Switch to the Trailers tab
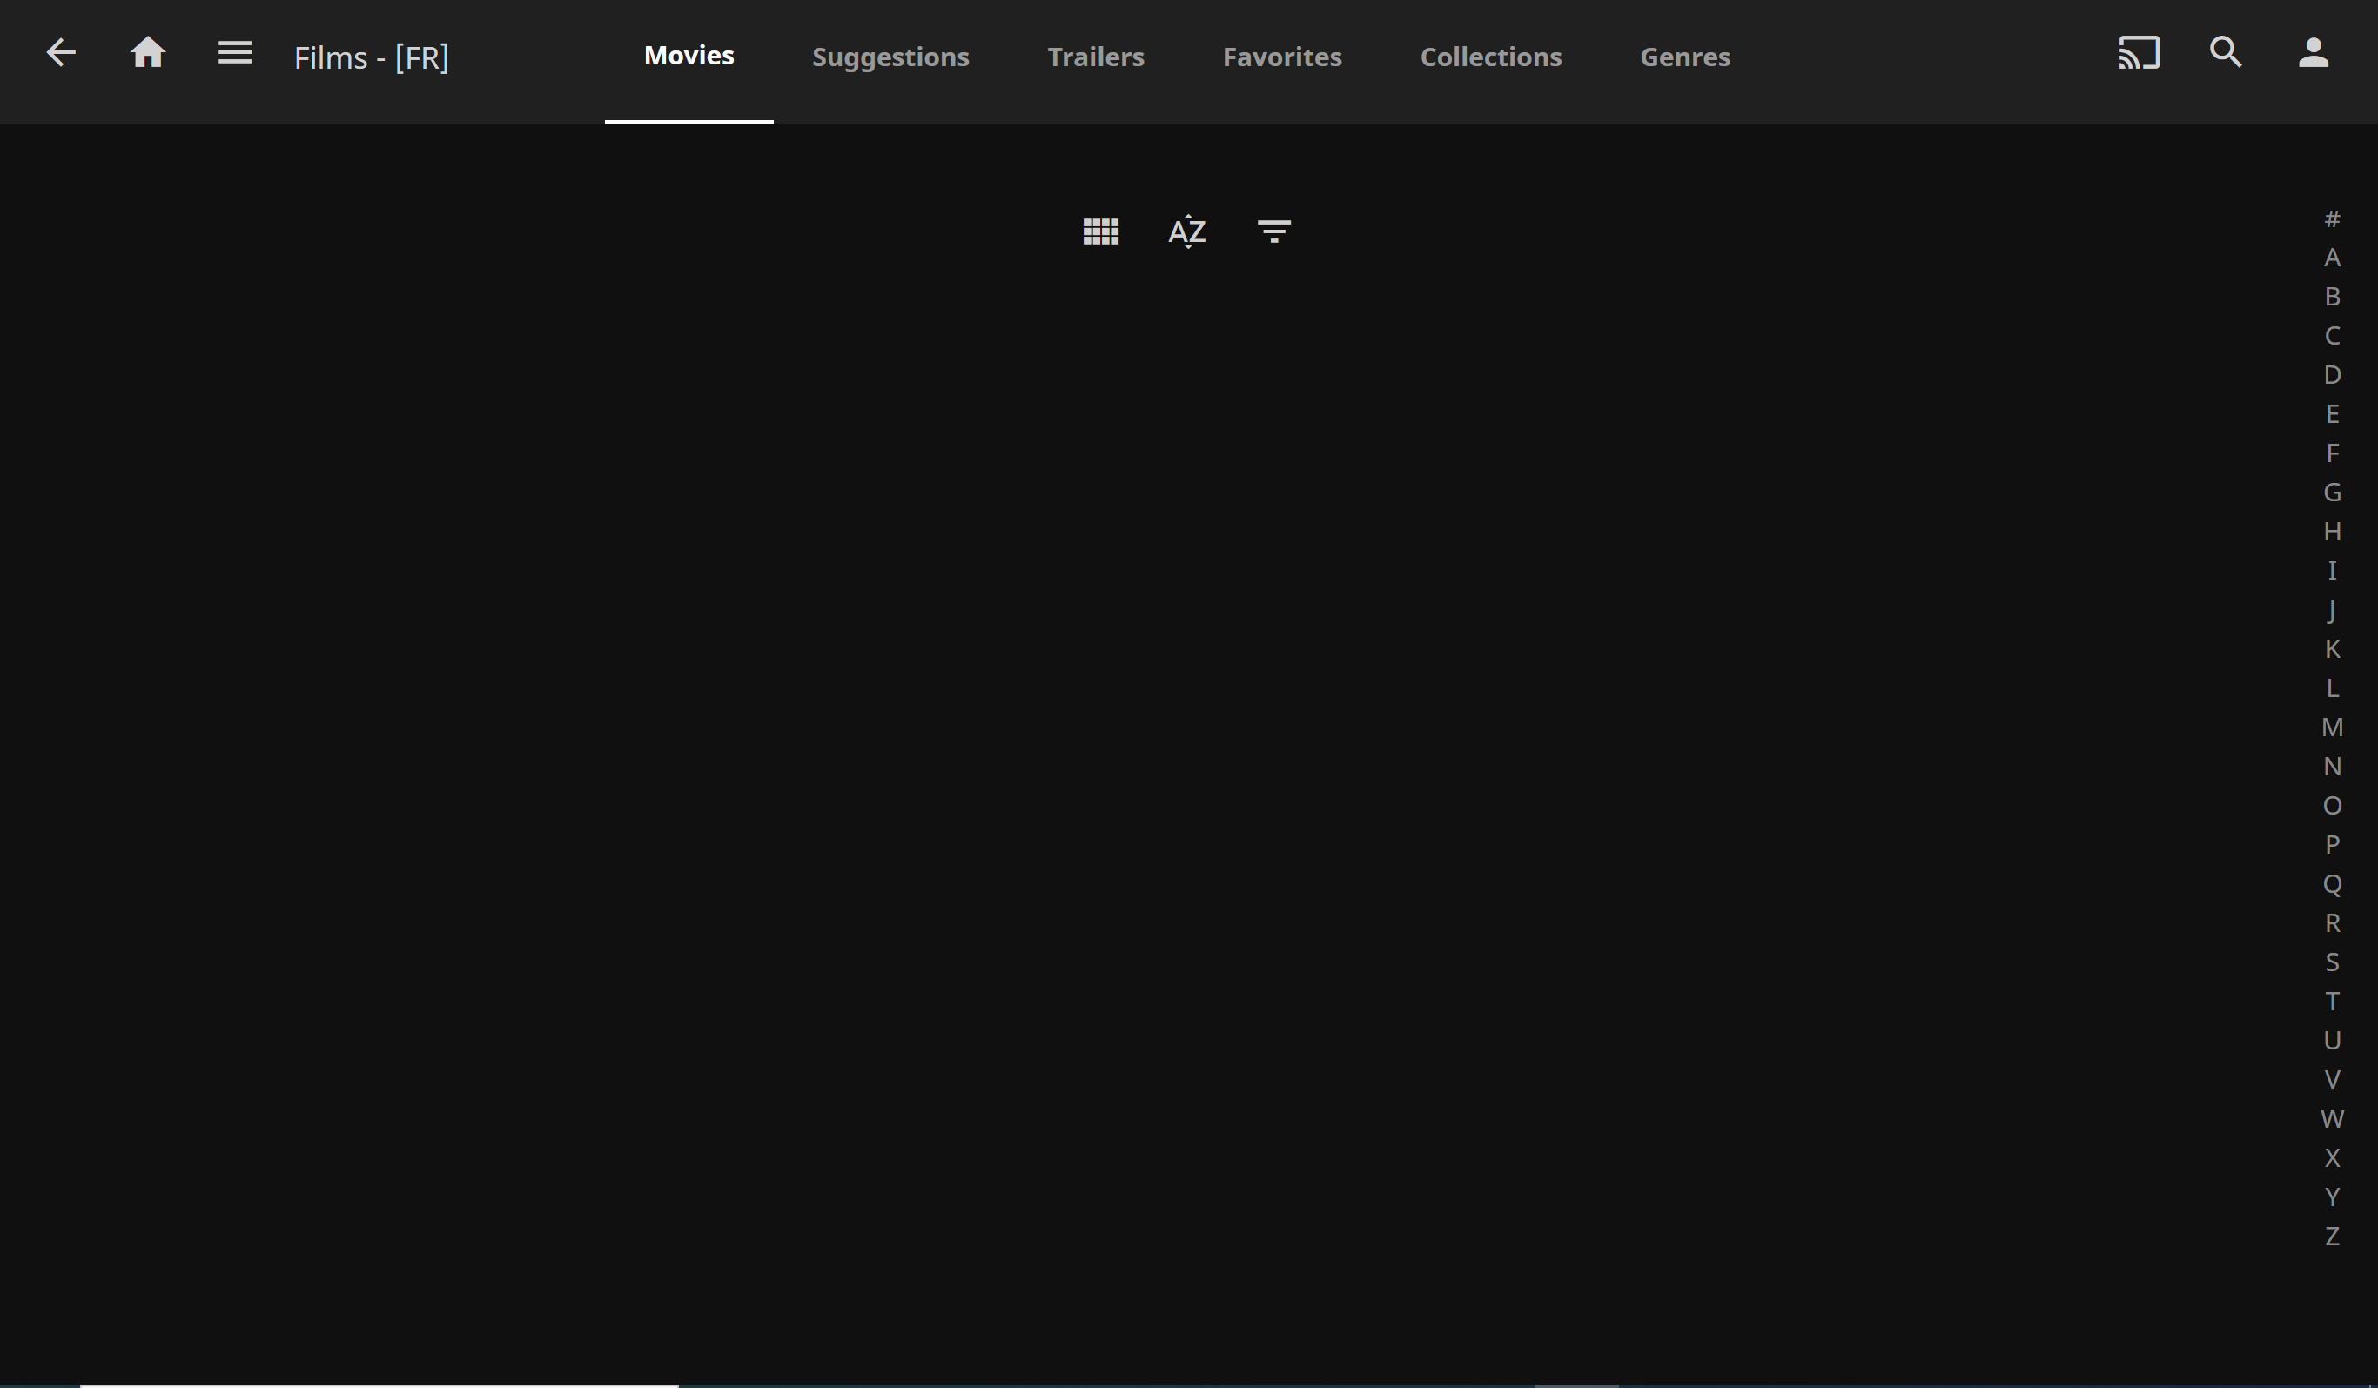 tap(1096, 57)
